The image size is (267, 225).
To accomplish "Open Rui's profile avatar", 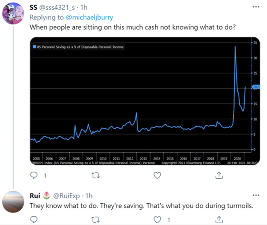I will point(13,202).
